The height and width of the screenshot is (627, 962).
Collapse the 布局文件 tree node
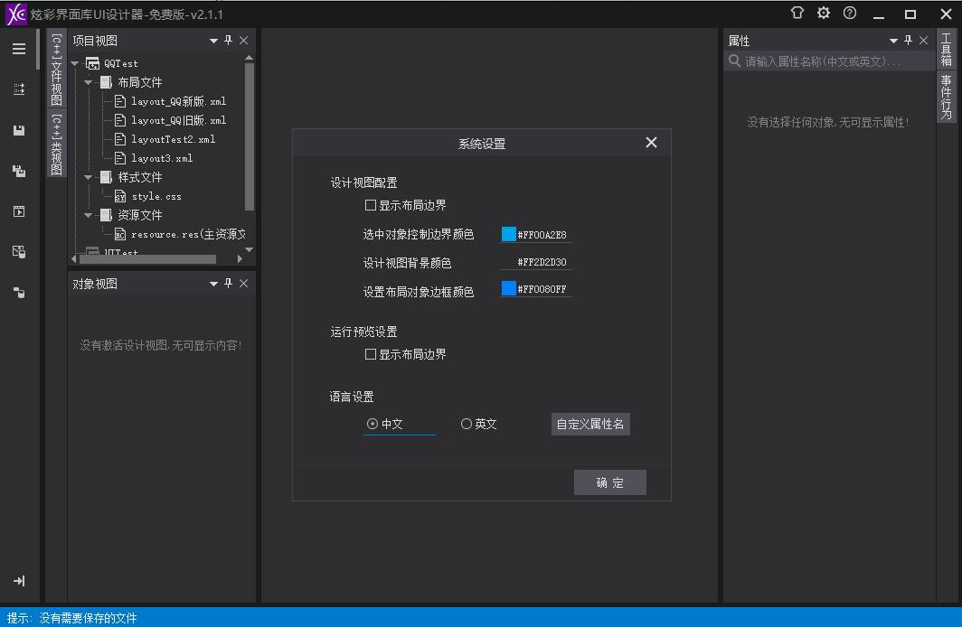coord(87,82)
